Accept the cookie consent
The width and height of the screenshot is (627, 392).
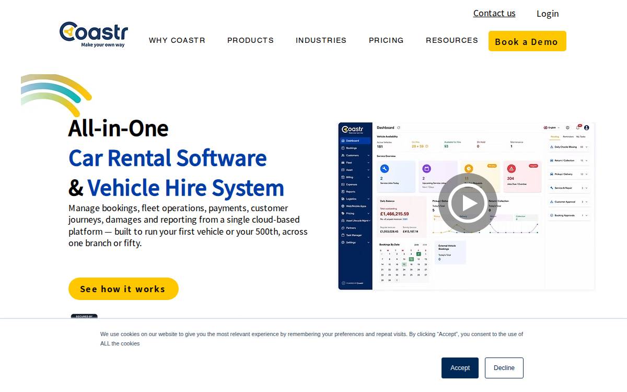pos(460,368)
